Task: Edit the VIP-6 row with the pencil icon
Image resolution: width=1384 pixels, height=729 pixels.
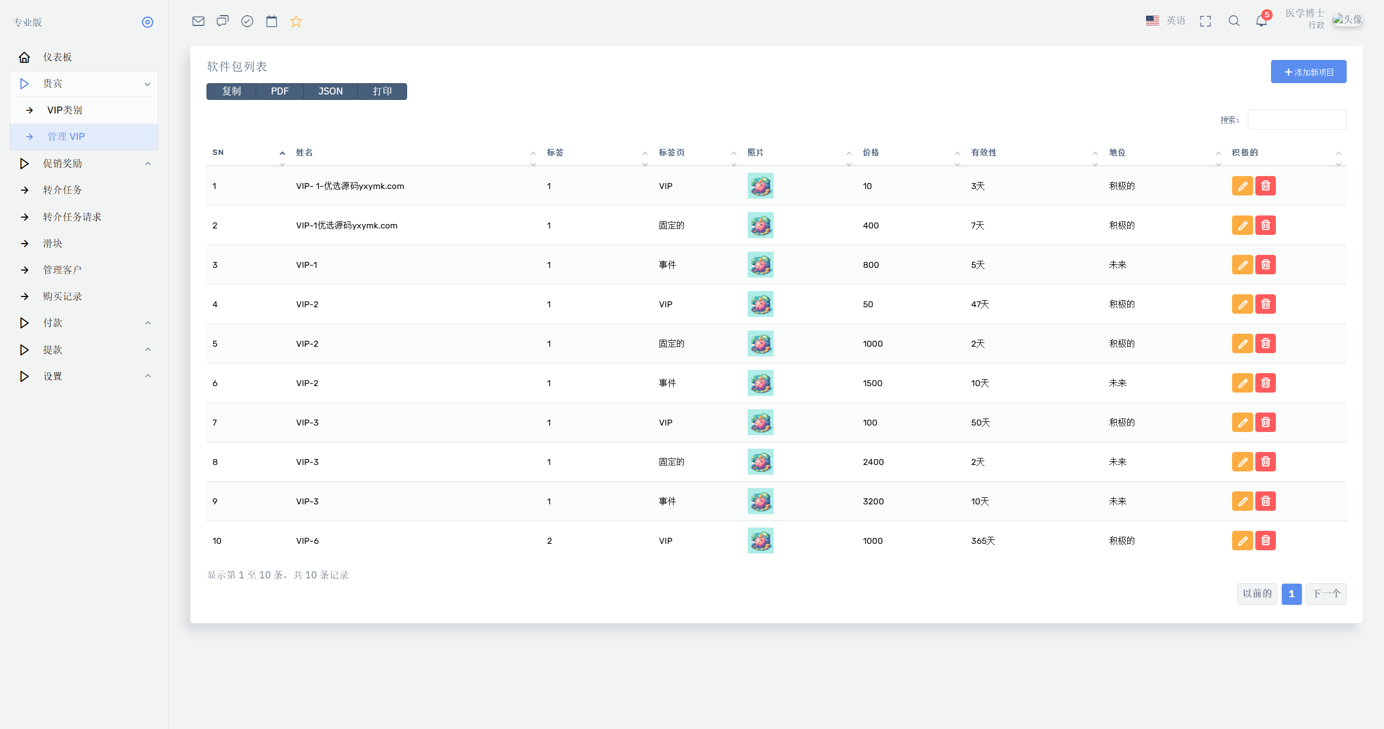Action: [x=1242, y=541]
